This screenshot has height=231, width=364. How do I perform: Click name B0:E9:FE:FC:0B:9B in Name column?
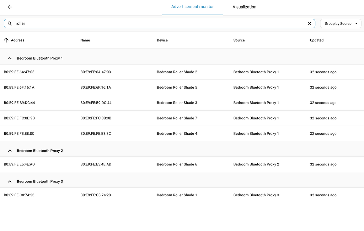pos(96,118)
